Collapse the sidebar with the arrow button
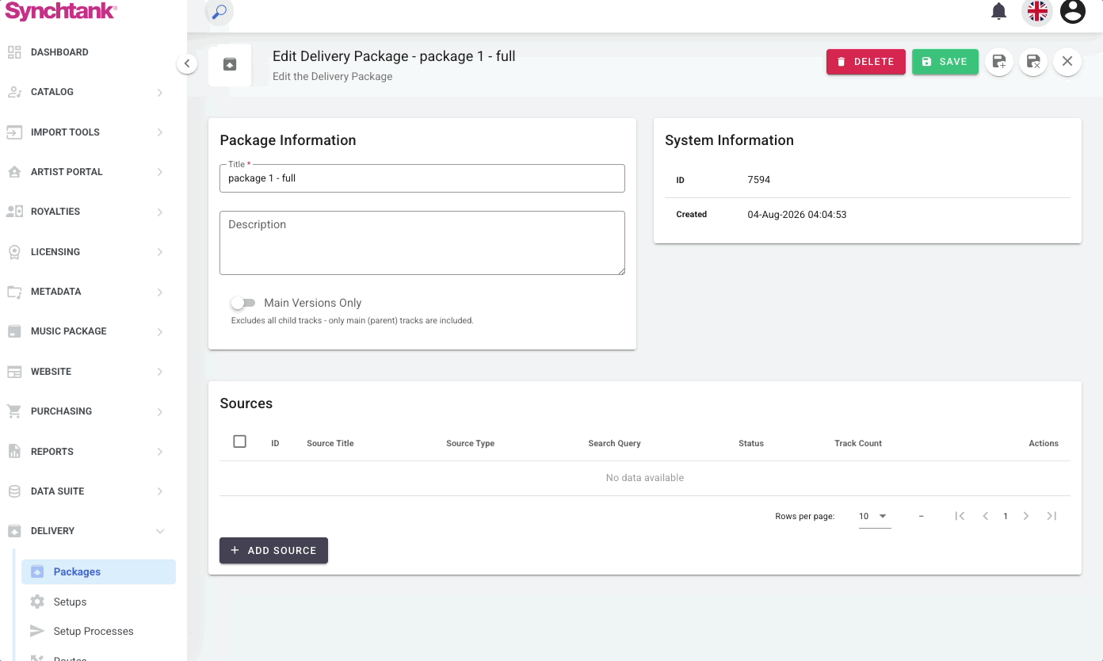The height and width of the screenshot is (661, 1103). (x=187, y=63)
